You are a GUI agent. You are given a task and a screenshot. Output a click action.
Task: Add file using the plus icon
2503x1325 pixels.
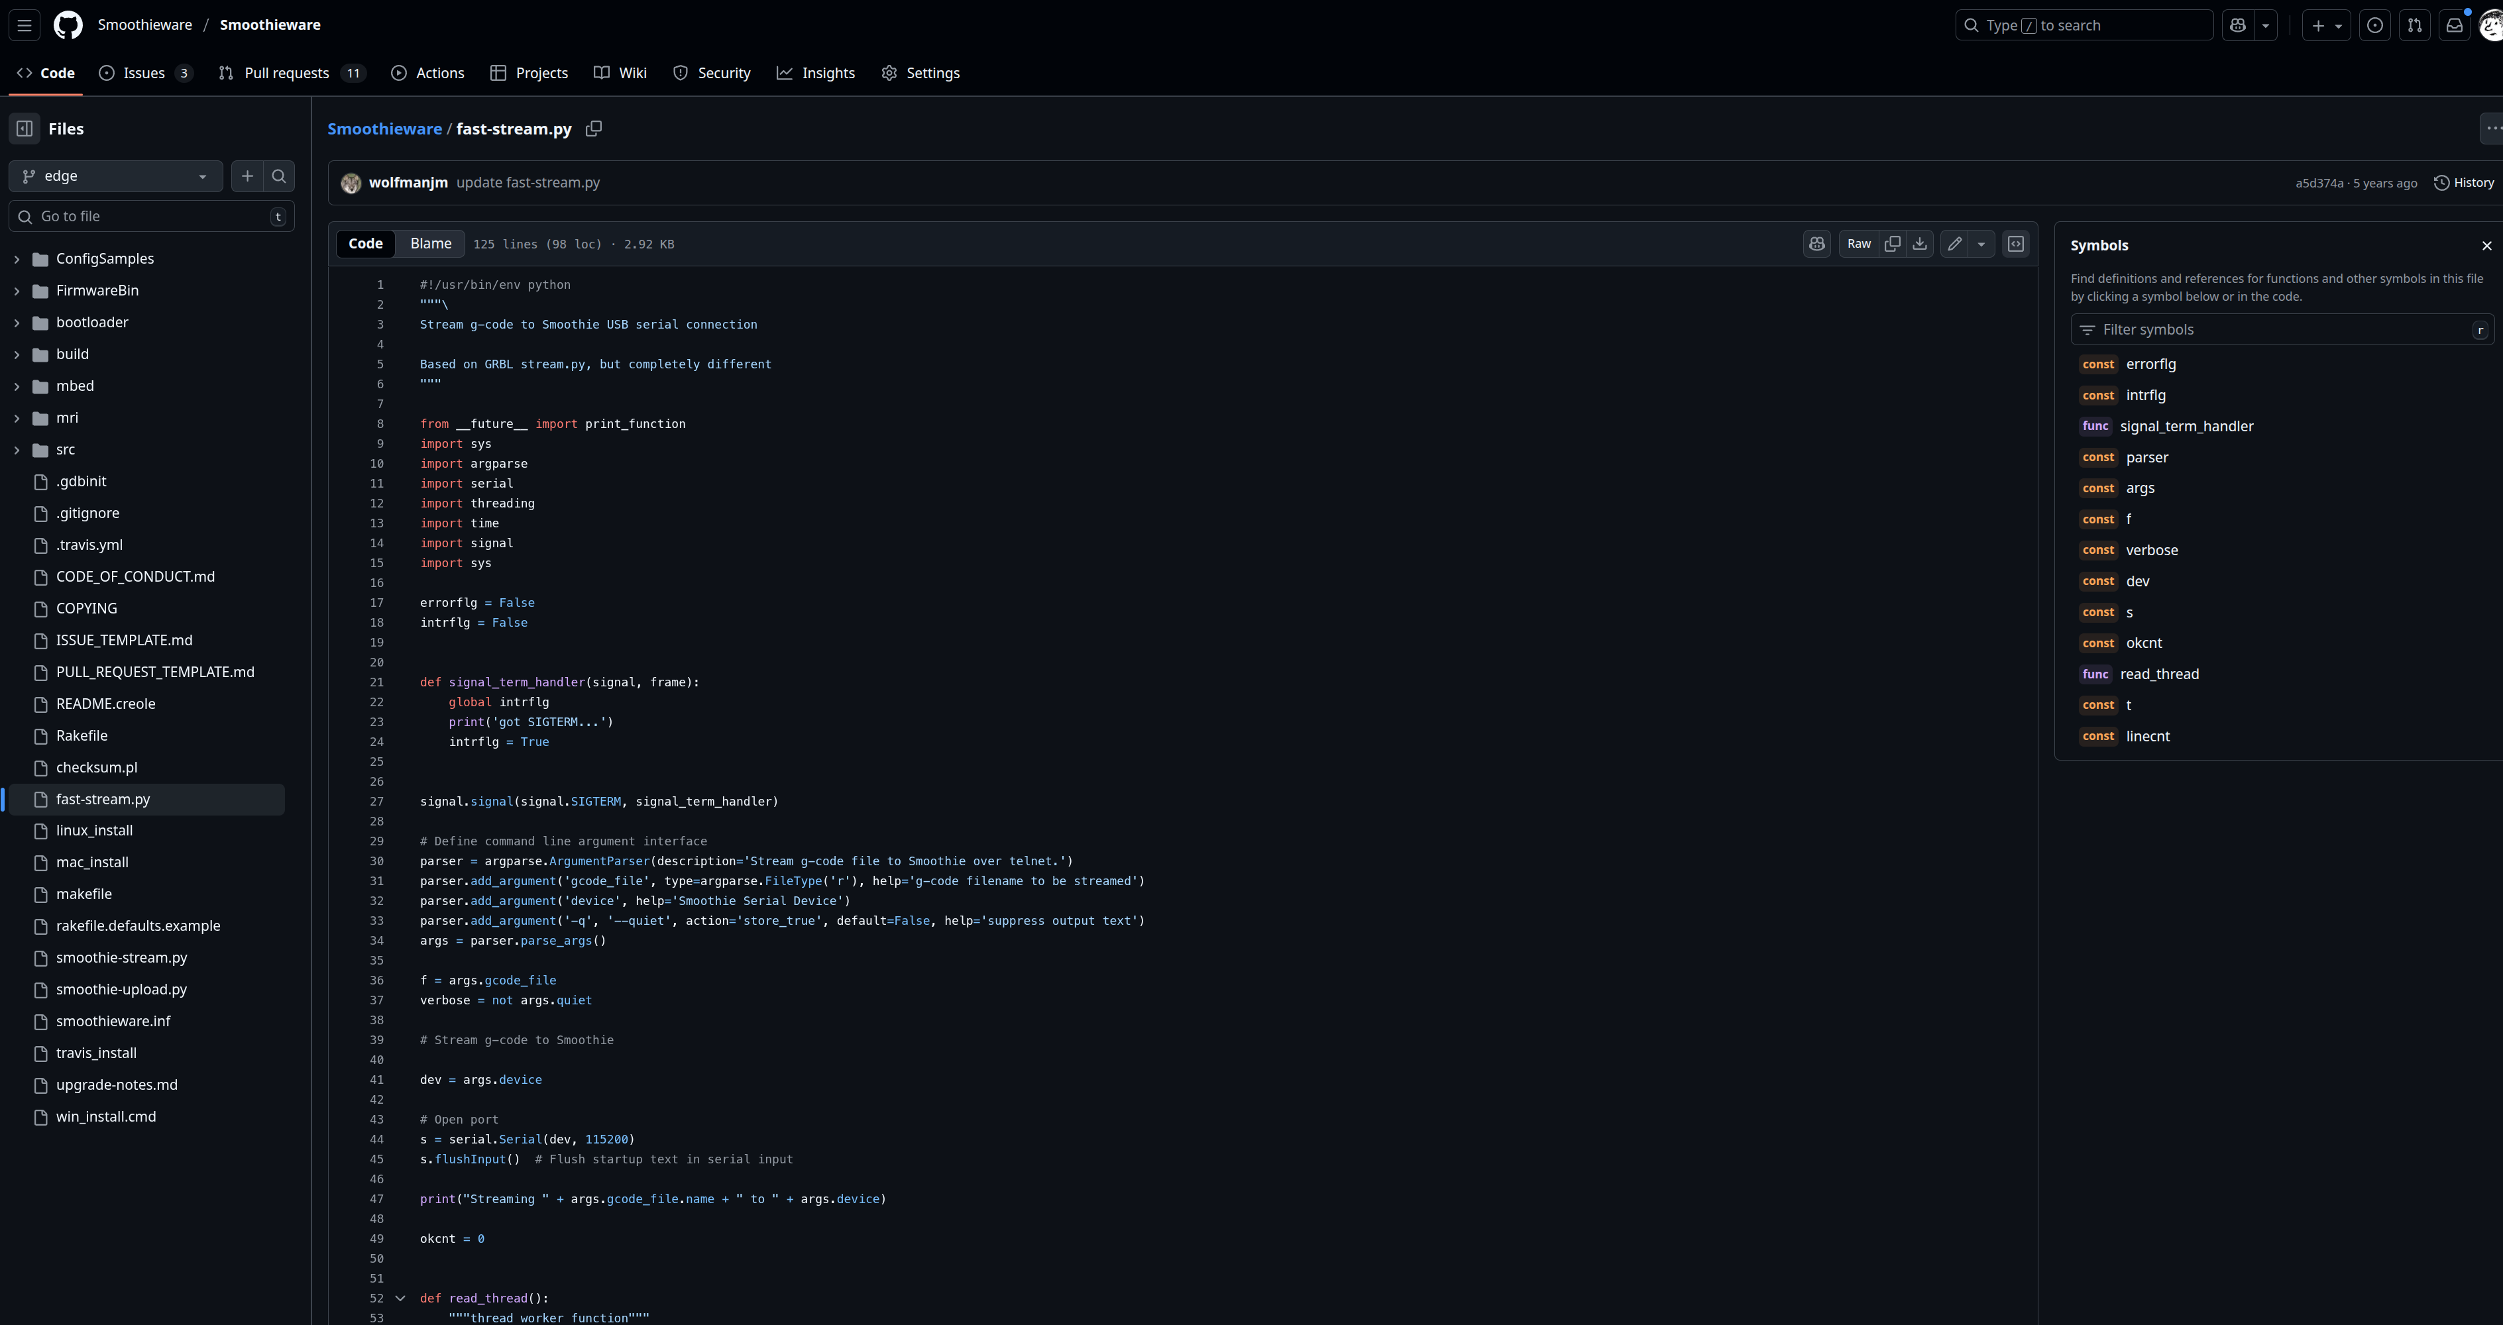click(247, 176)
